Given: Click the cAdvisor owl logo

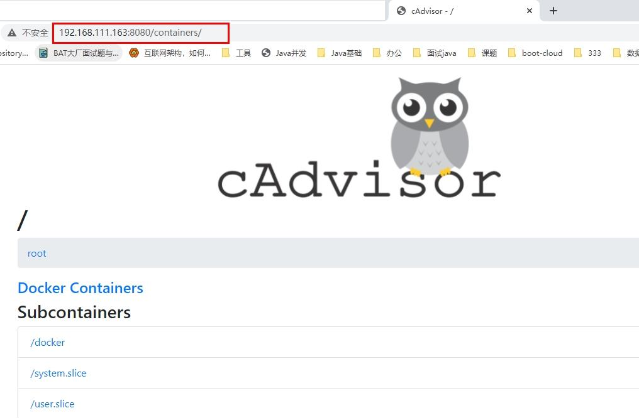Looking at the screenshot, I should (x=360, y=138).
